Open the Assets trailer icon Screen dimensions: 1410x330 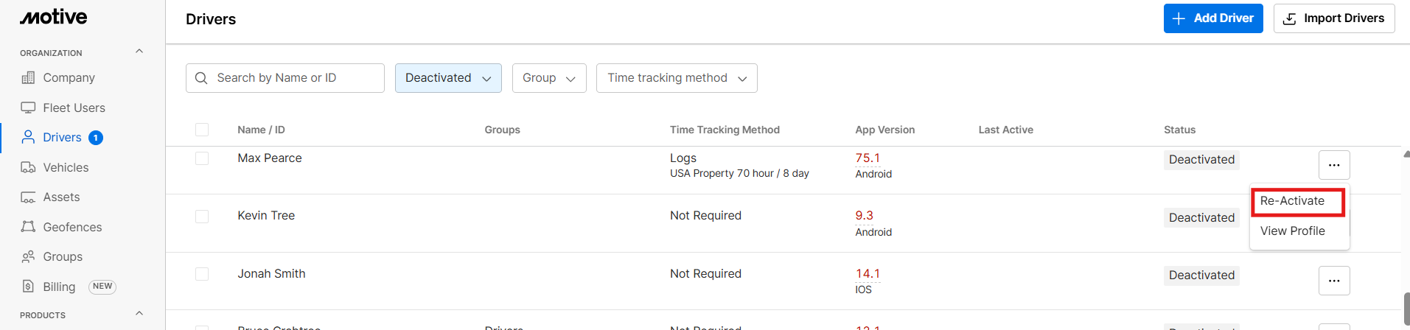[28, 197]
